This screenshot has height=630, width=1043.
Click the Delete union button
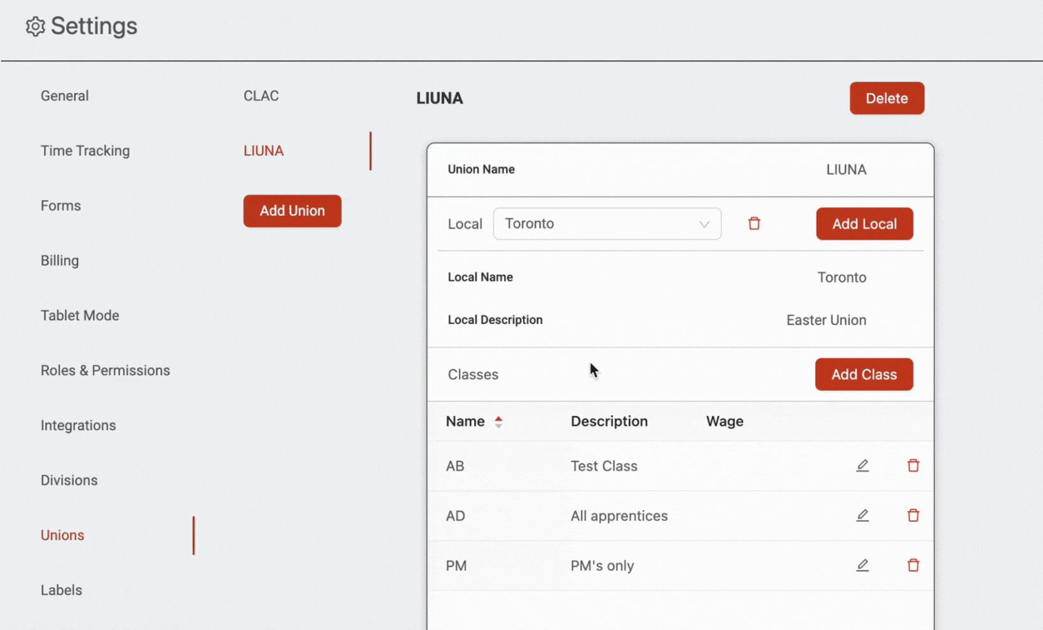coord(887,98)
